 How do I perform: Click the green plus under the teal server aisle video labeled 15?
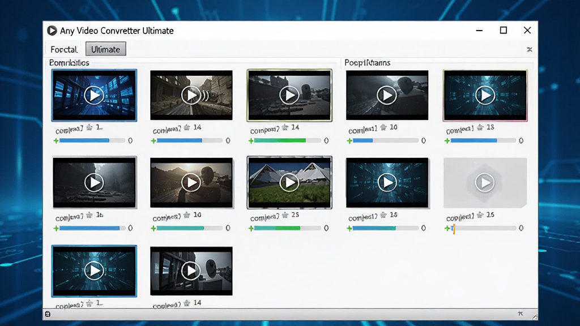pyautogui.click(x=349, y=229)
